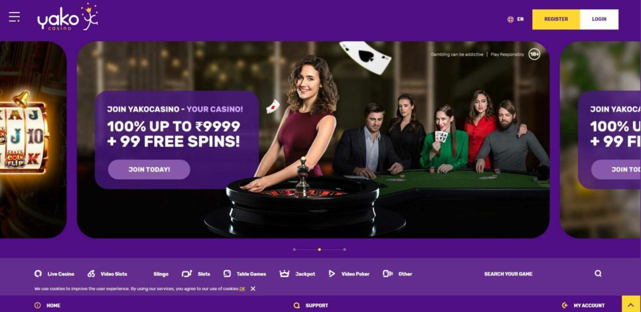Accept cookies via the OK link
Screen dimensions: 641x312
click(x=242, y=289)
